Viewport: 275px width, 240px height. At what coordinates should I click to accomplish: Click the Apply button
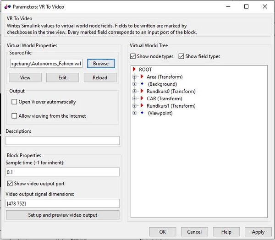(258, 232)
